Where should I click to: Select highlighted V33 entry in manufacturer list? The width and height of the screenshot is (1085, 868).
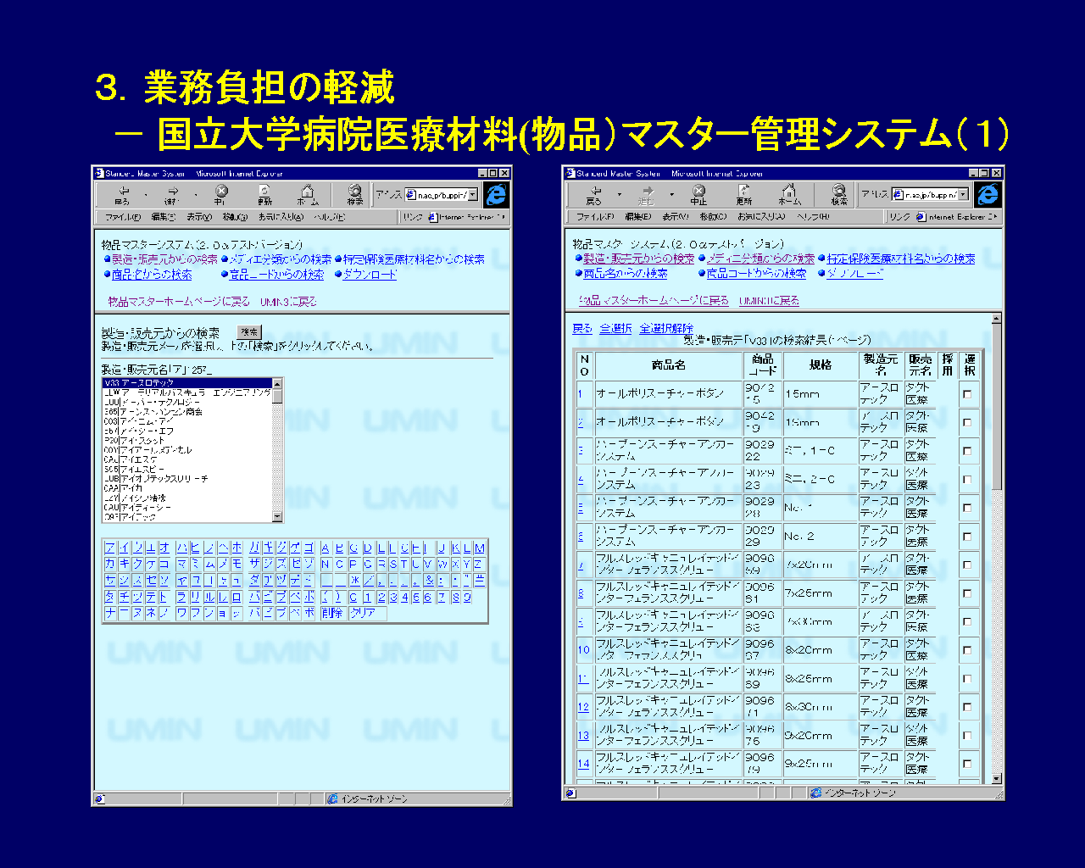(186, 383)
